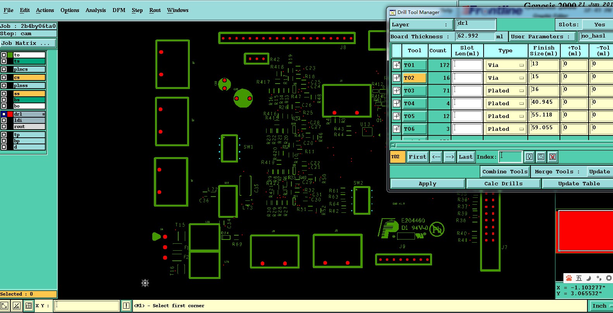Expand tool T03 row plus icon
The height and width of the screenshot is (313, 613).
[396, 91]
